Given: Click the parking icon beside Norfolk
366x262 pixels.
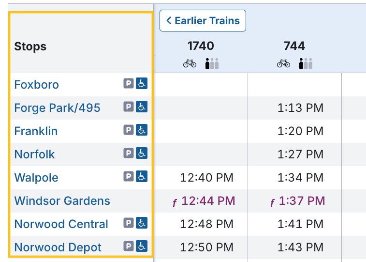Looking at the screenshot, I should click(x=128, y=153).
